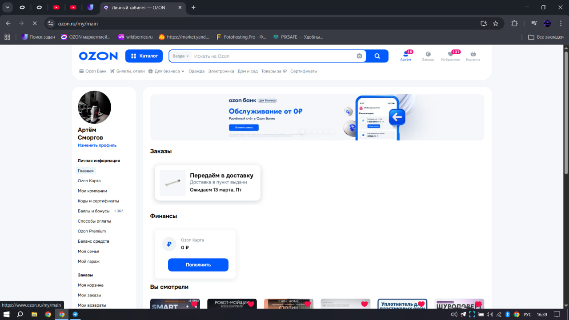Open Баланс средств in the sidebar

93,241
